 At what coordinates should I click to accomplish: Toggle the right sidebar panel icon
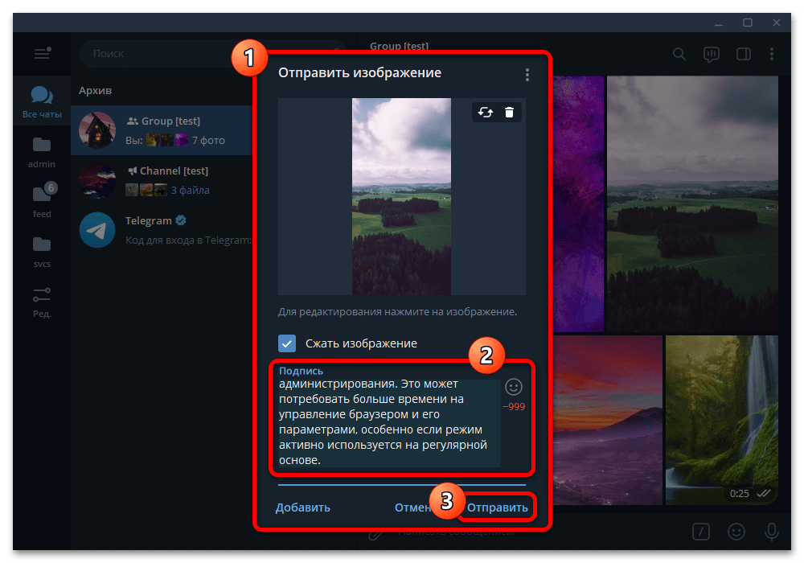(744, 54)
